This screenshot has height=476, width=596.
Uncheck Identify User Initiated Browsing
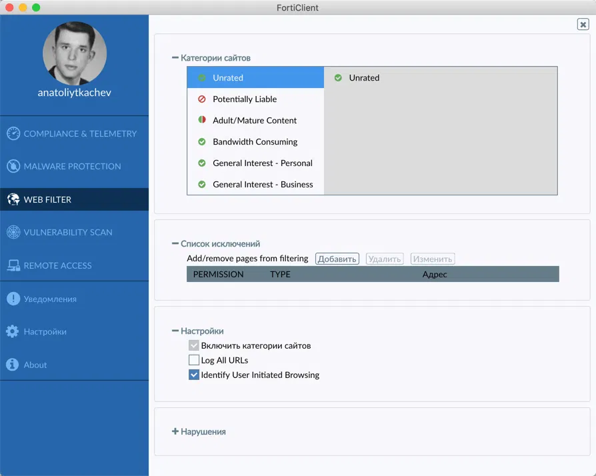tap(194, 375)
